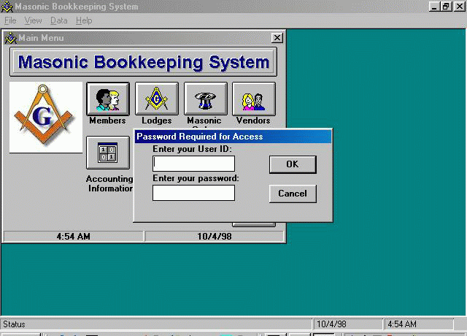Cancel the password prompt
This screenshot has width=467, height=336.
(x=293, y=194)
